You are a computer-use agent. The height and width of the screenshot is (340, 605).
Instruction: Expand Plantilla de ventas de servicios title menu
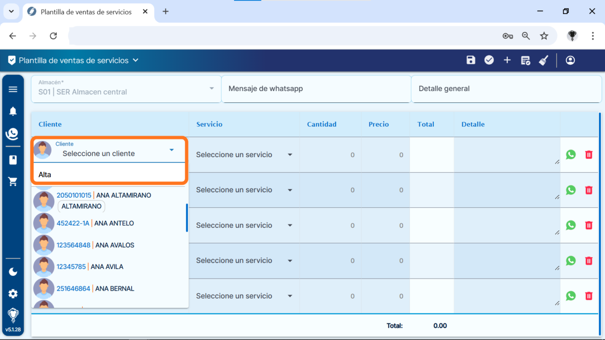[x=135, y=60]
